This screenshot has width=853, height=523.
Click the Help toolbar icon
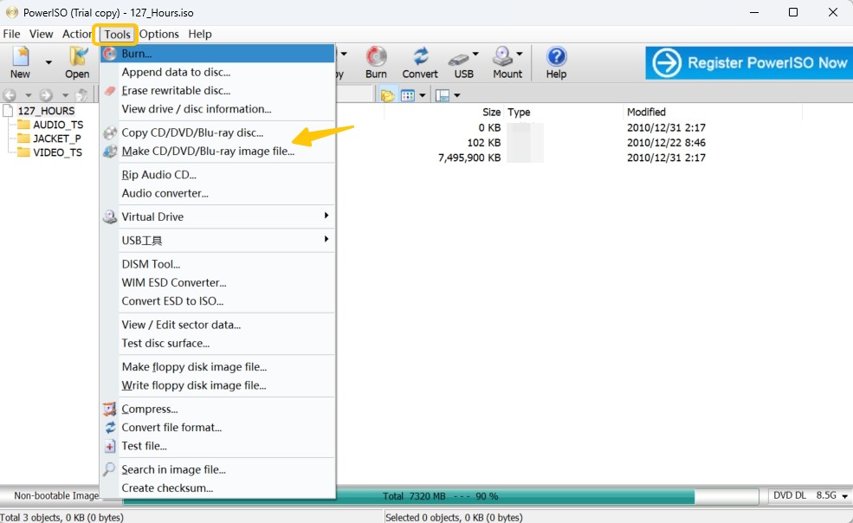(555, 61)
